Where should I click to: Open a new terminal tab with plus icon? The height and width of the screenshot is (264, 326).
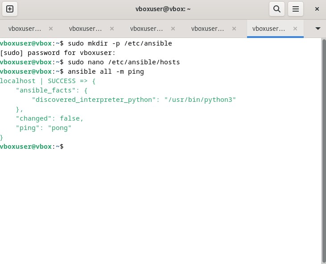[10, 9]
